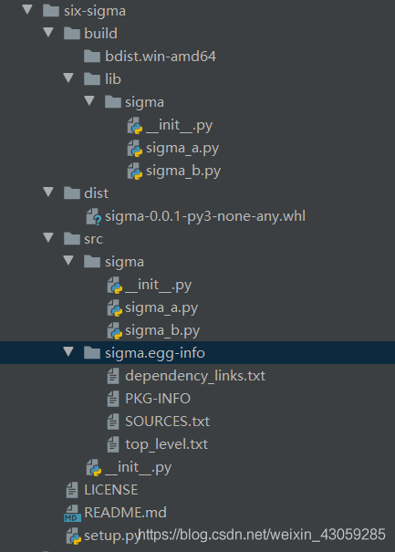
Task: Select SOURCES.txt file
Action: (x=167, y=422)
